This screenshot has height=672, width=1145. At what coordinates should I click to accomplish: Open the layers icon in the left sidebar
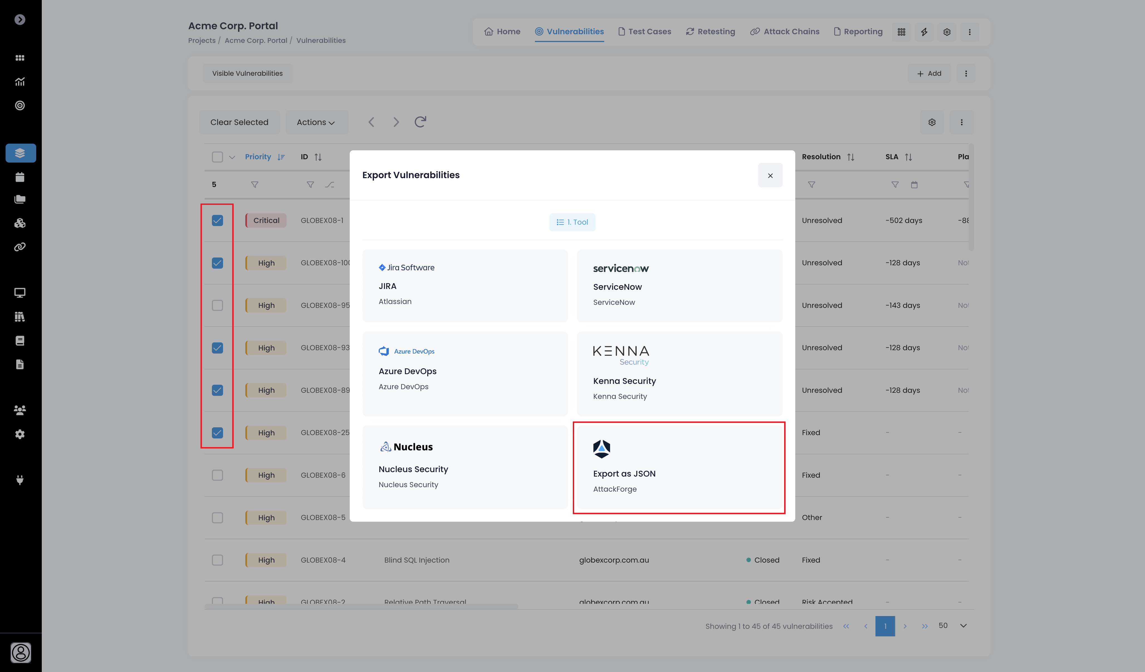click(x=20, y=153)
